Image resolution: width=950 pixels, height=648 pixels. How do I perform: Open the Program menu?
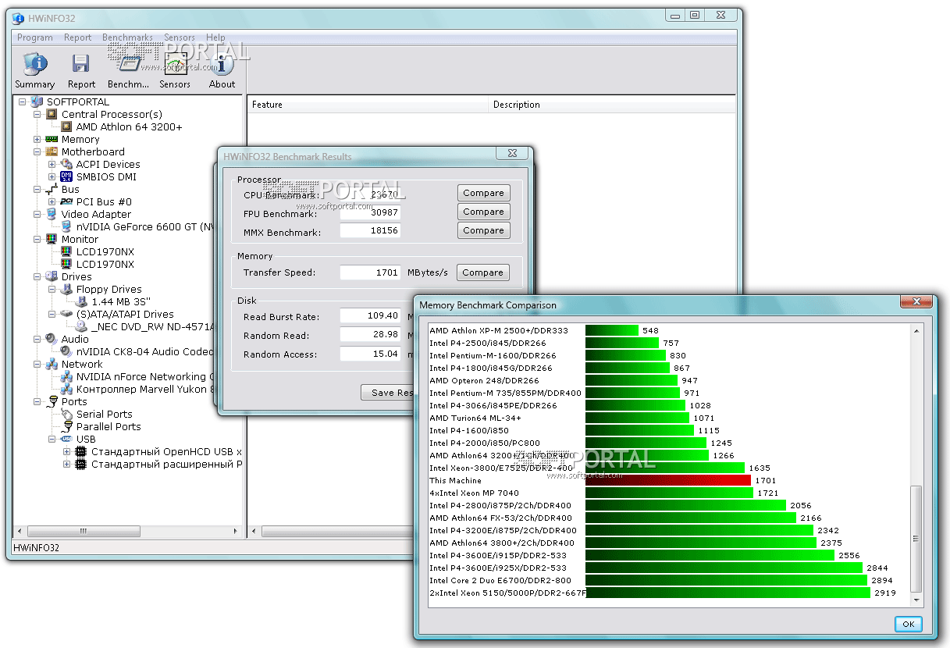[x=35, y=37]
